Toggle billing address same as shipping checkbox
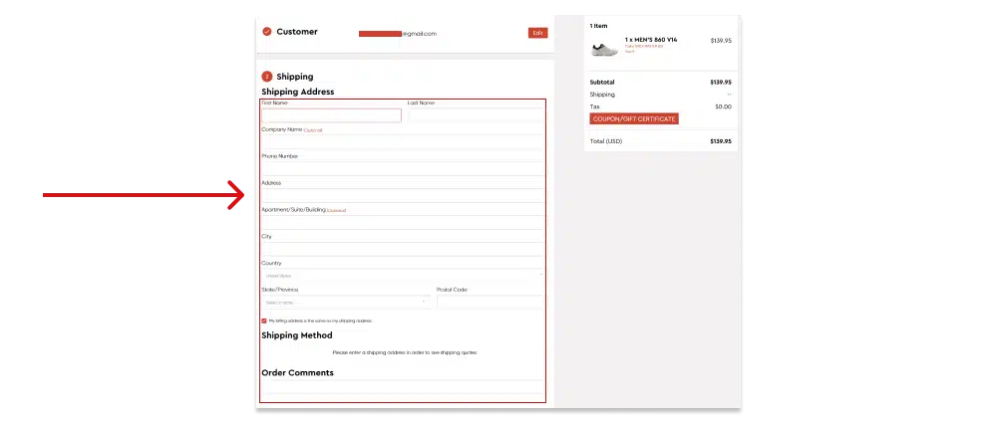 click(264, 320)
